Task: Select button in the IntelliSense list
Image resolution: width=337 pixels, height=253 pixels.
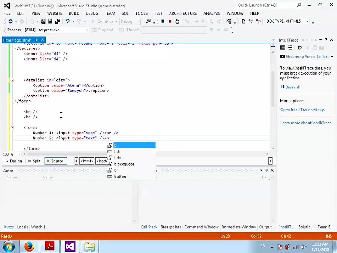Action: coord(131,177)
